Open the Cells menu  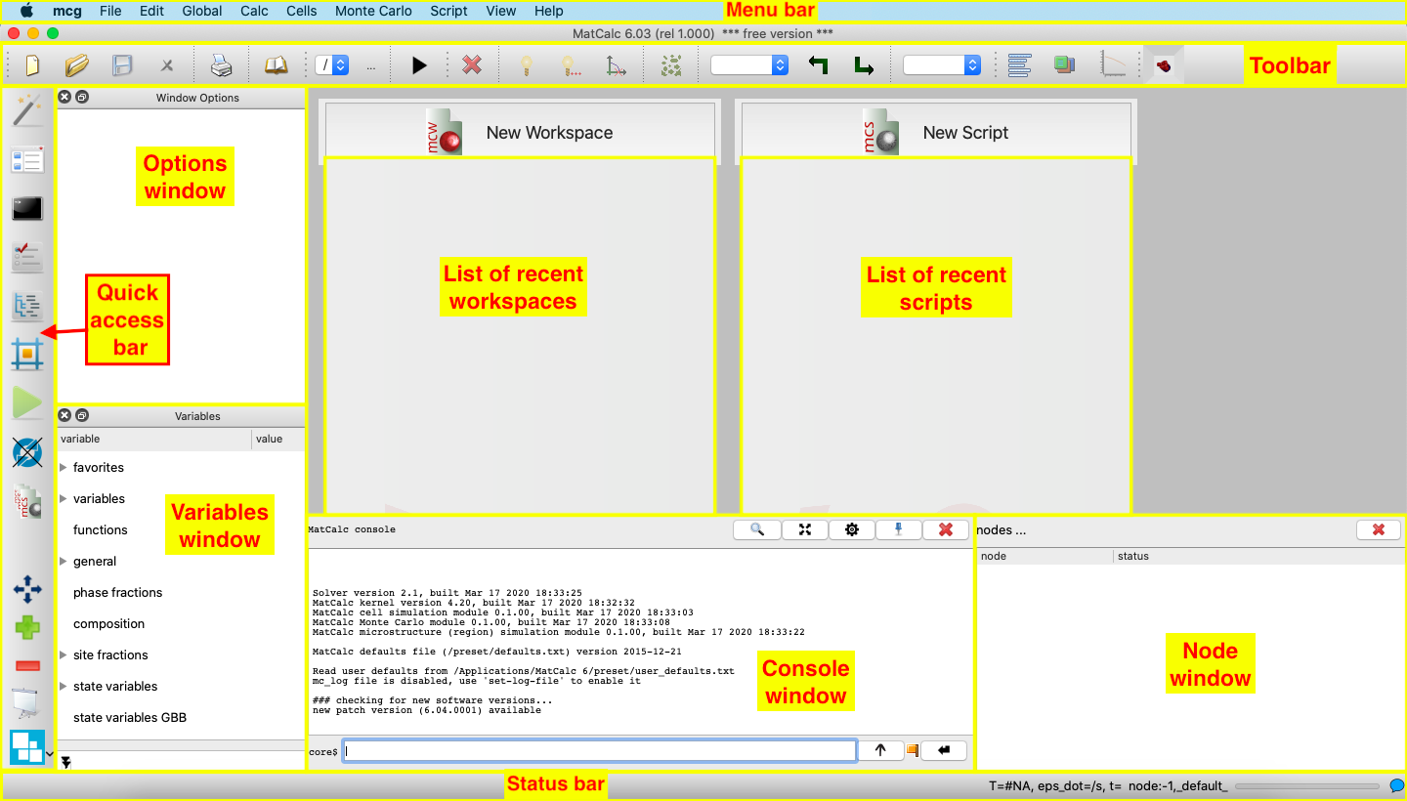(x=302, y=11)
